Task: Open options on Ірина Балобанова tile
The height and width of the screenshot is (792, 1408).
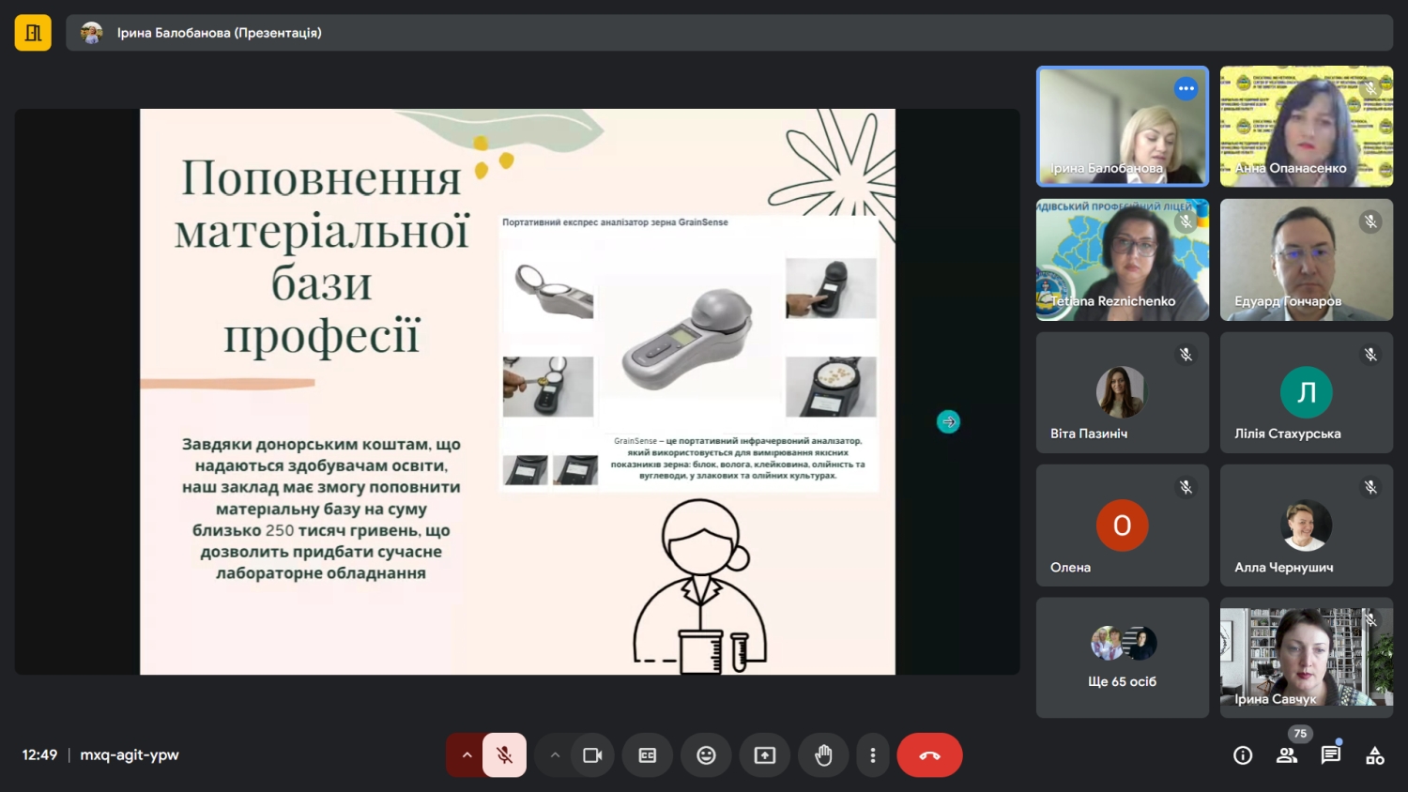Action: (1186, 88)
